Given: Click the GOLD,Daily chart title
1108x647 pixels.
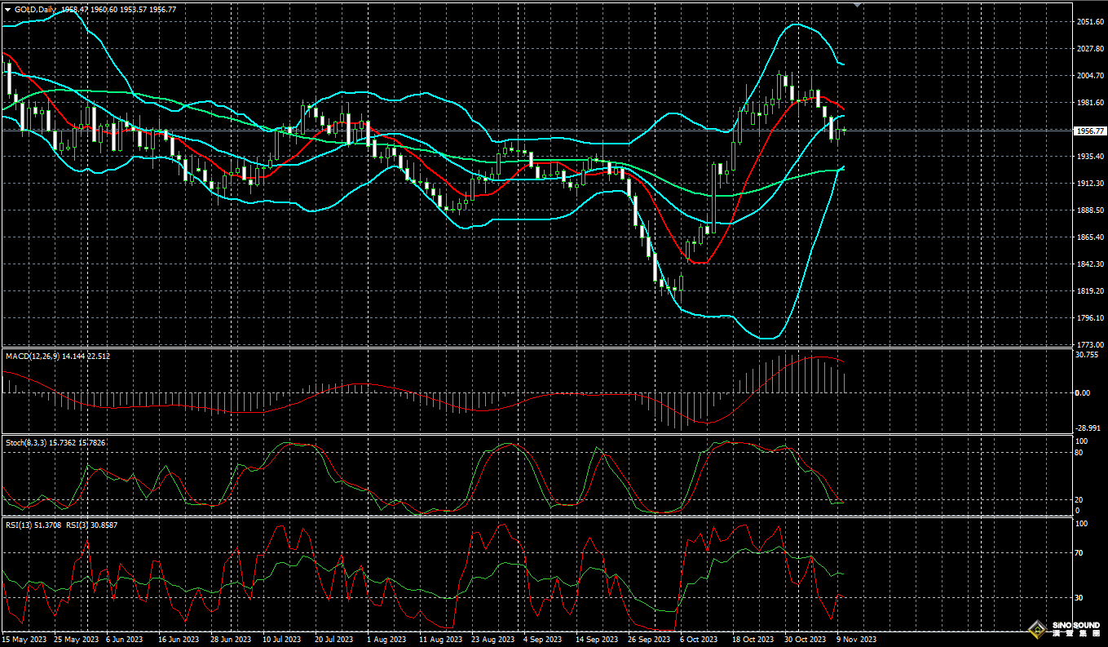Looking at the screenshot, I should tap(36, 10).
